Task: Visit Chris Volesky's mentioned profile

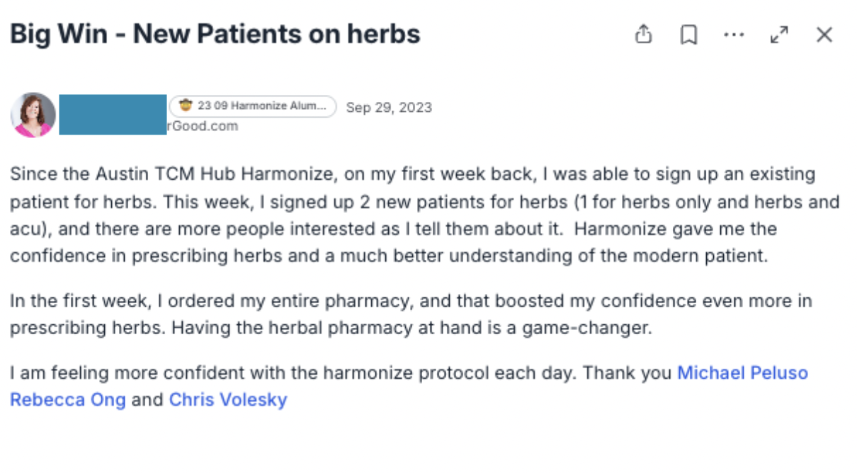Action: click(x=228, y=399)
